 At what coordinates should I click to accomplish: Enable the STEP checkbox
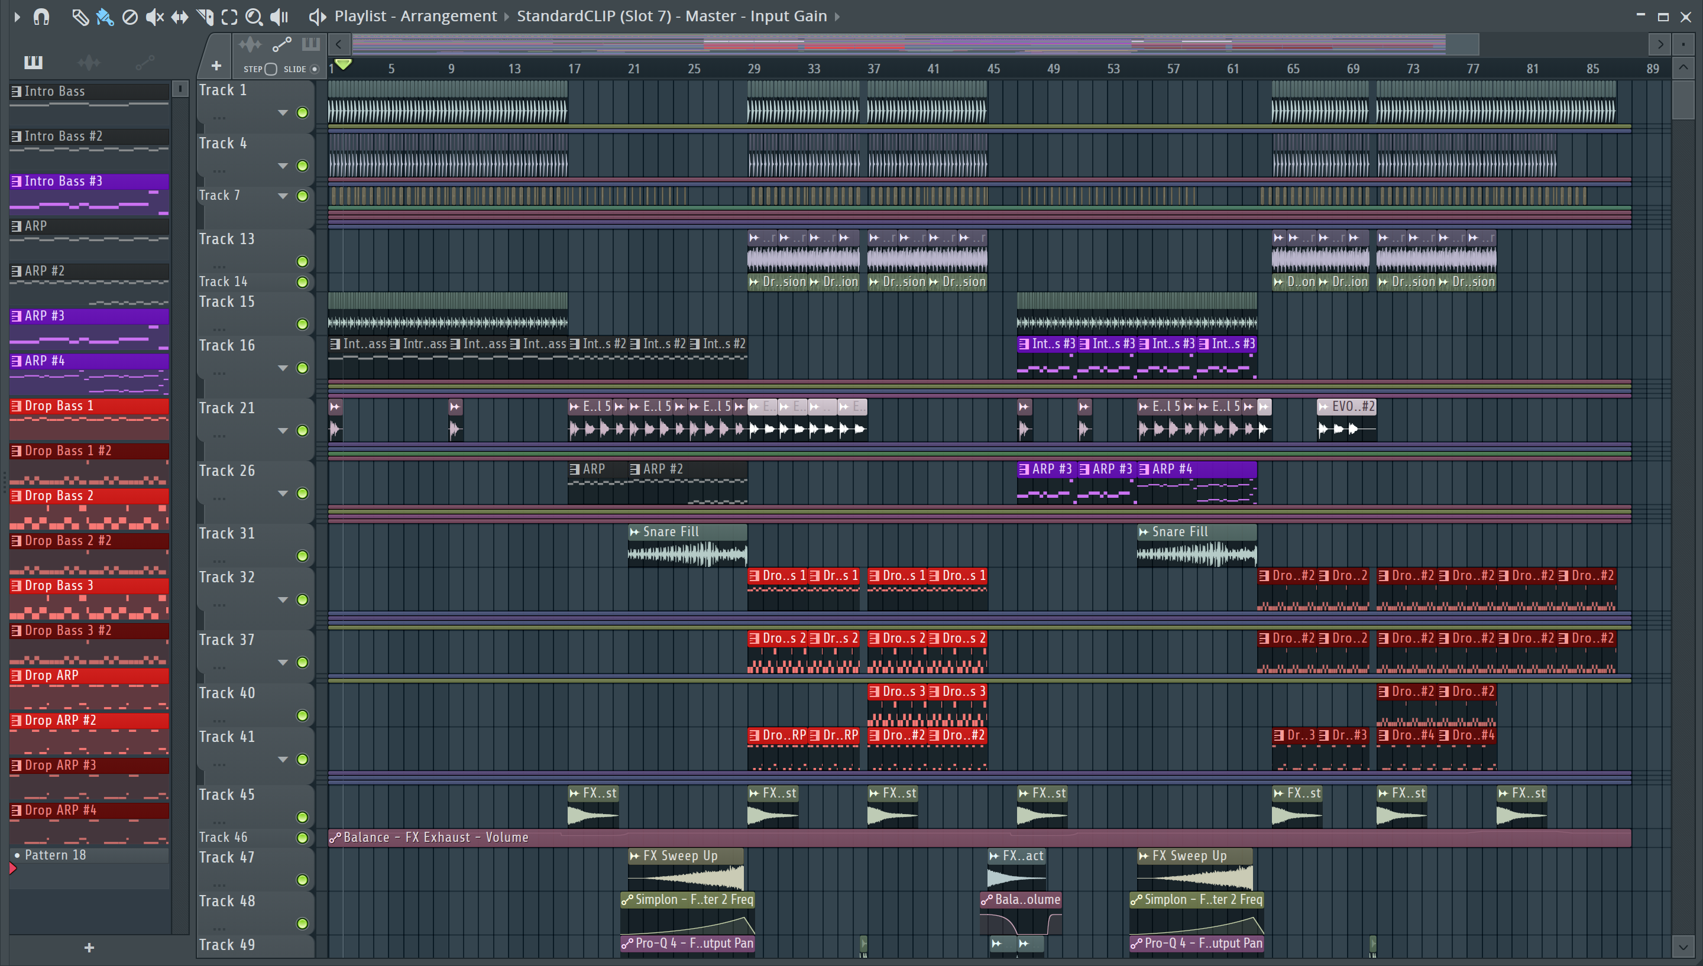pos(271,69)
